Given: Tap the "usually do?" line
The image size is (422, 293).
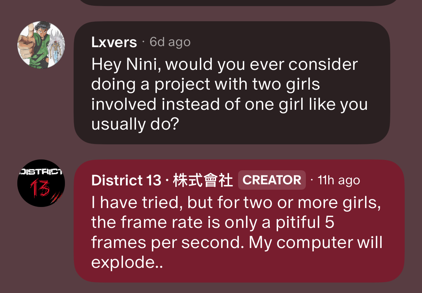Looking at the screenshot, I should pos(135,124).
